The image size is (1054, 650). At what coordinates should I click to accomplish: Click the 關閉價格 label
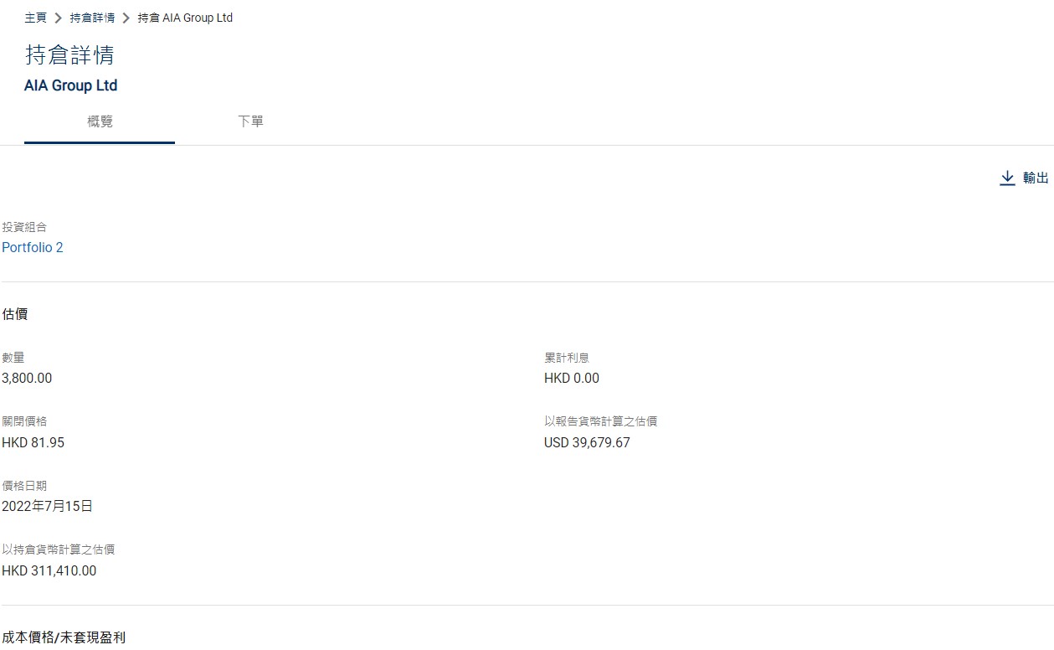tap(24, 421)
